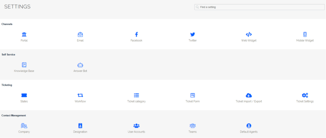
Task: Open the Knowledge Base book icon
Action: pyautogui.click(x=24, y=65)
